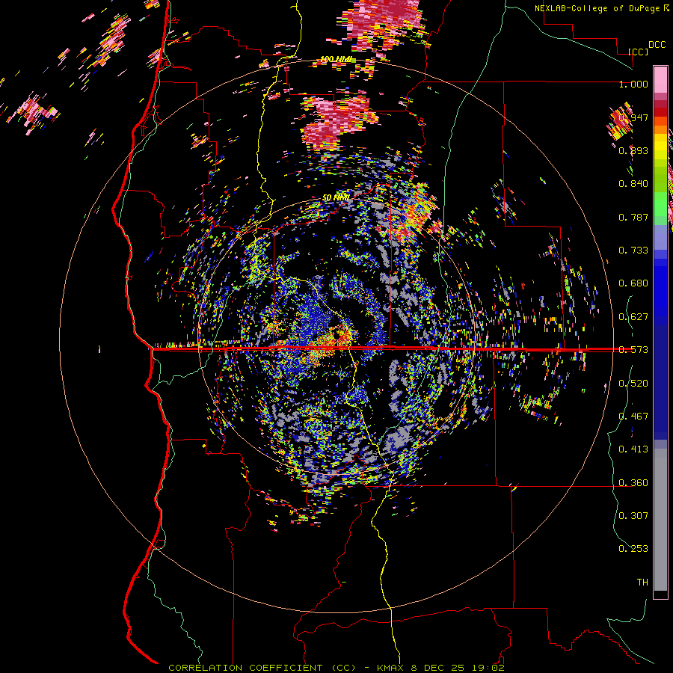The image size is (673, 673).
Task: Select the 0.893 scale value
Action: 633,150
